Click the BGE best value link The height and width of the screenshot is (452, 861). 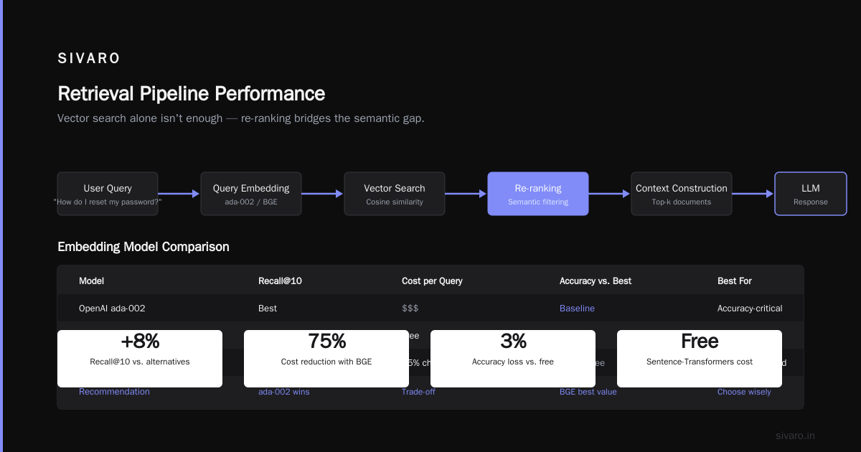click(588, 392)
